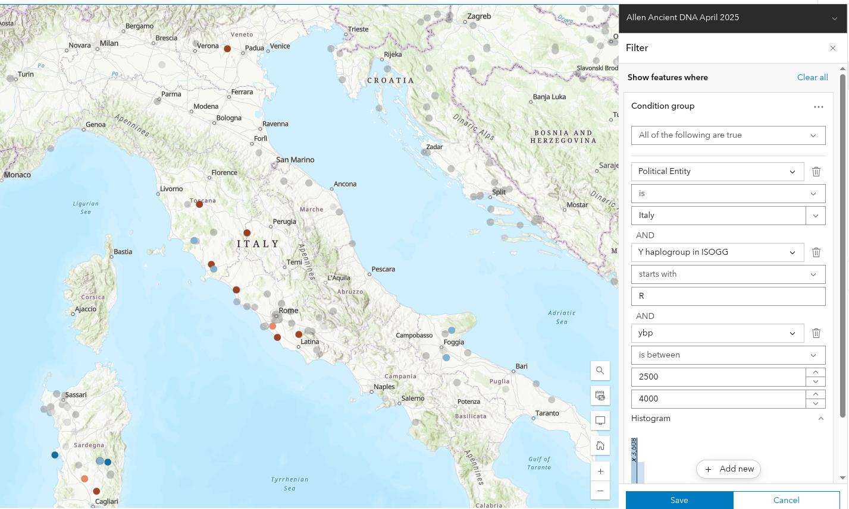The image size is (849, 509).
Task: Add new filter condition
Action: click(728, 469)
